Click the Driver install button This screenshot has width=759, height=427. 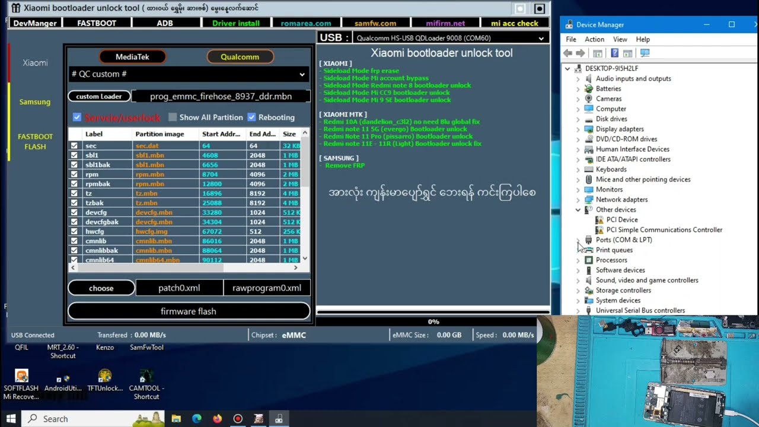[x=236, y=23]
